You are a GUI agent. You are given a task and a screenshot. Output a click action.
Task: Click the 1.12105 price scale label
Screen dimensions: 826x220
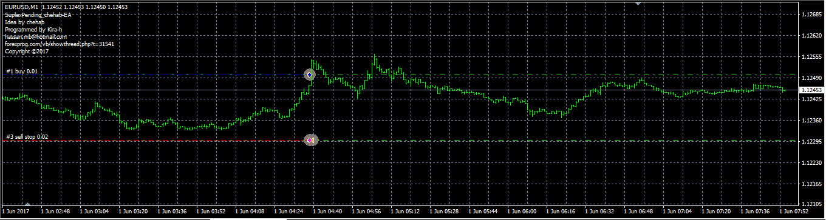(x=812, y=204)
